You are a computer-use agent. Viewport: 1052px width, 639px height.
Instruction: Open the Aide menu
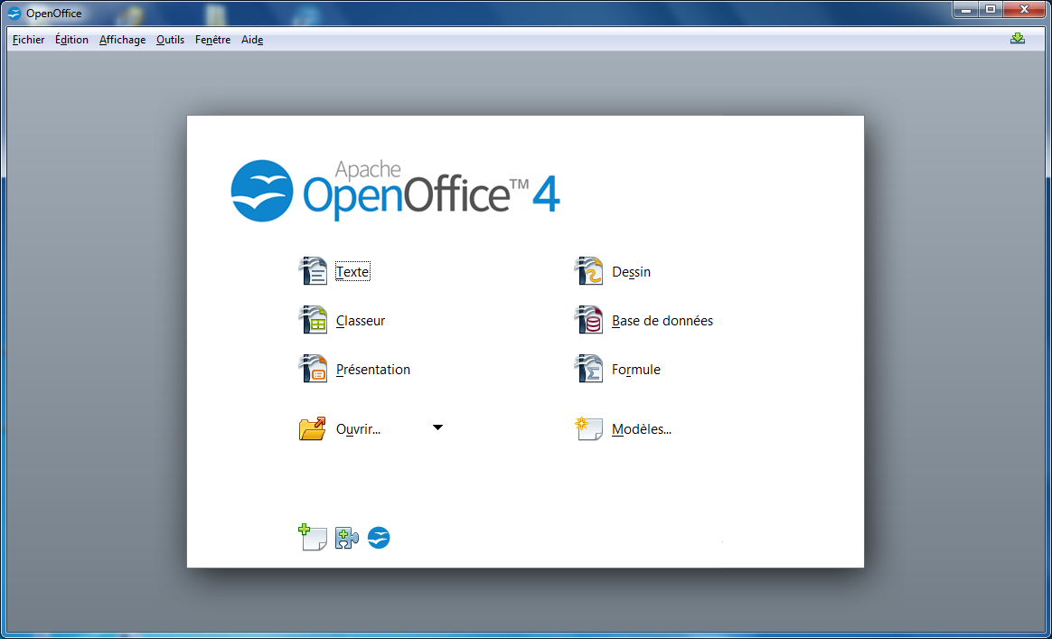(x=252, y=40)
